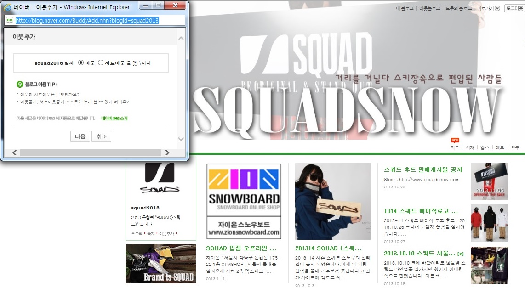Select the 이웃 radio button
Viewport: 525px width, 288px height.
pyautogui.click(x=81, y=62)
